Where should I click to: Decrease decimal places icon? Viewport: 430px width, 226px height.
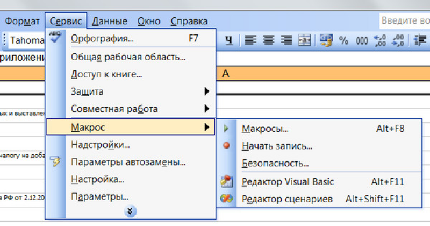(398, 40)
